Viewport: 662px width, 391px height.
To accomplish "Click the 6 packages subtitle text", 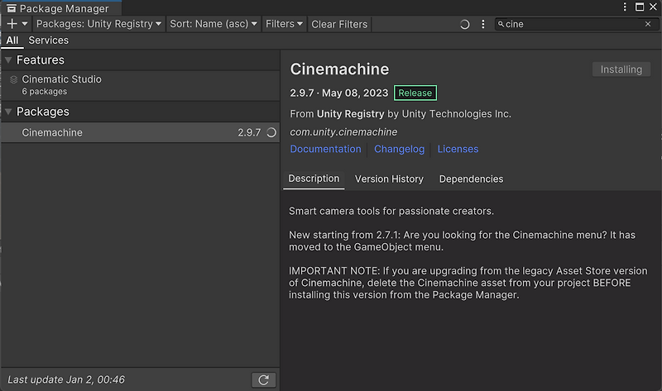I will (x=45, y=92).
